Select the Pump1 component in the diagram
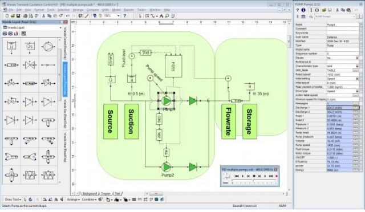The width and height of the screenshot is (365, 212). pyautogui.click(x=167, y=101)
